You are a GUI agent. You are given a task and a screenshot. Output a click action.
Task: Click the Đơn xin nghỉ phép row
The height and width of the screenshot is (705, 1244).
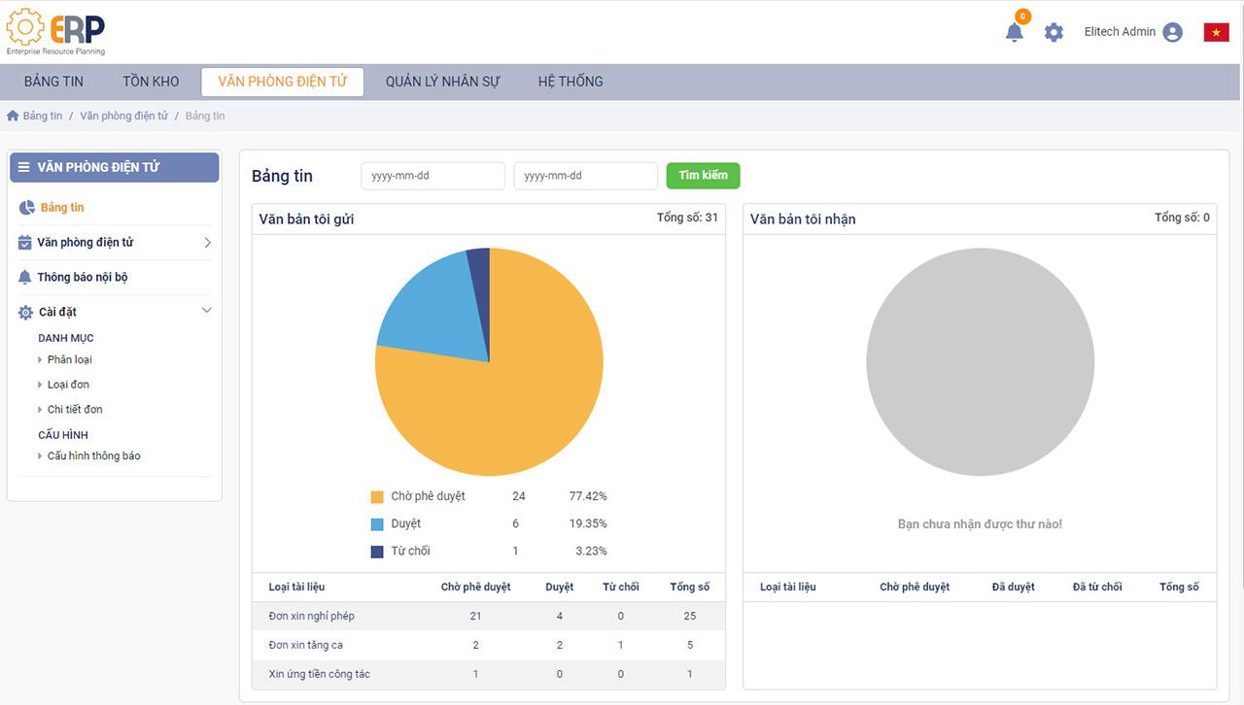(489, 616)
